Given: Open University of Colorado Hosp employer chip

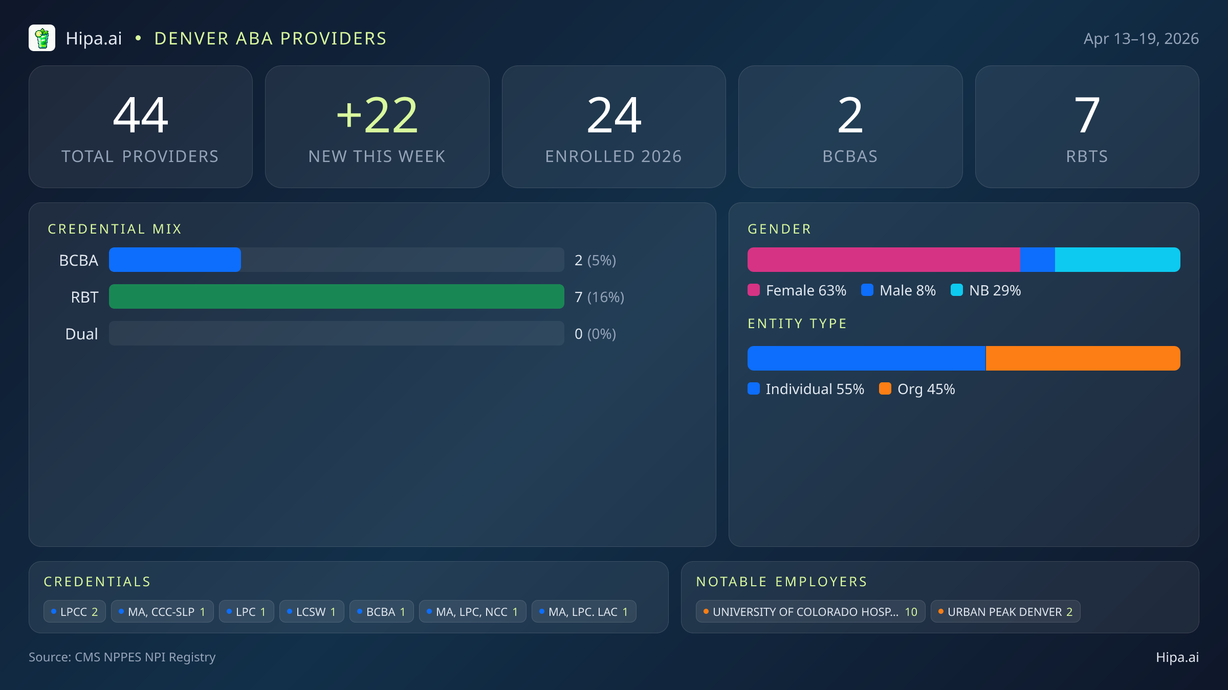Looking at the screenshot, I should point(810,612).
